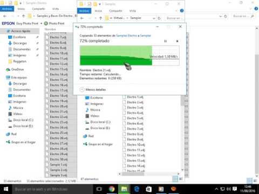The image size is (259, 194).
Task: Open Reggeton folder in quick access
Action: point(19,61)
